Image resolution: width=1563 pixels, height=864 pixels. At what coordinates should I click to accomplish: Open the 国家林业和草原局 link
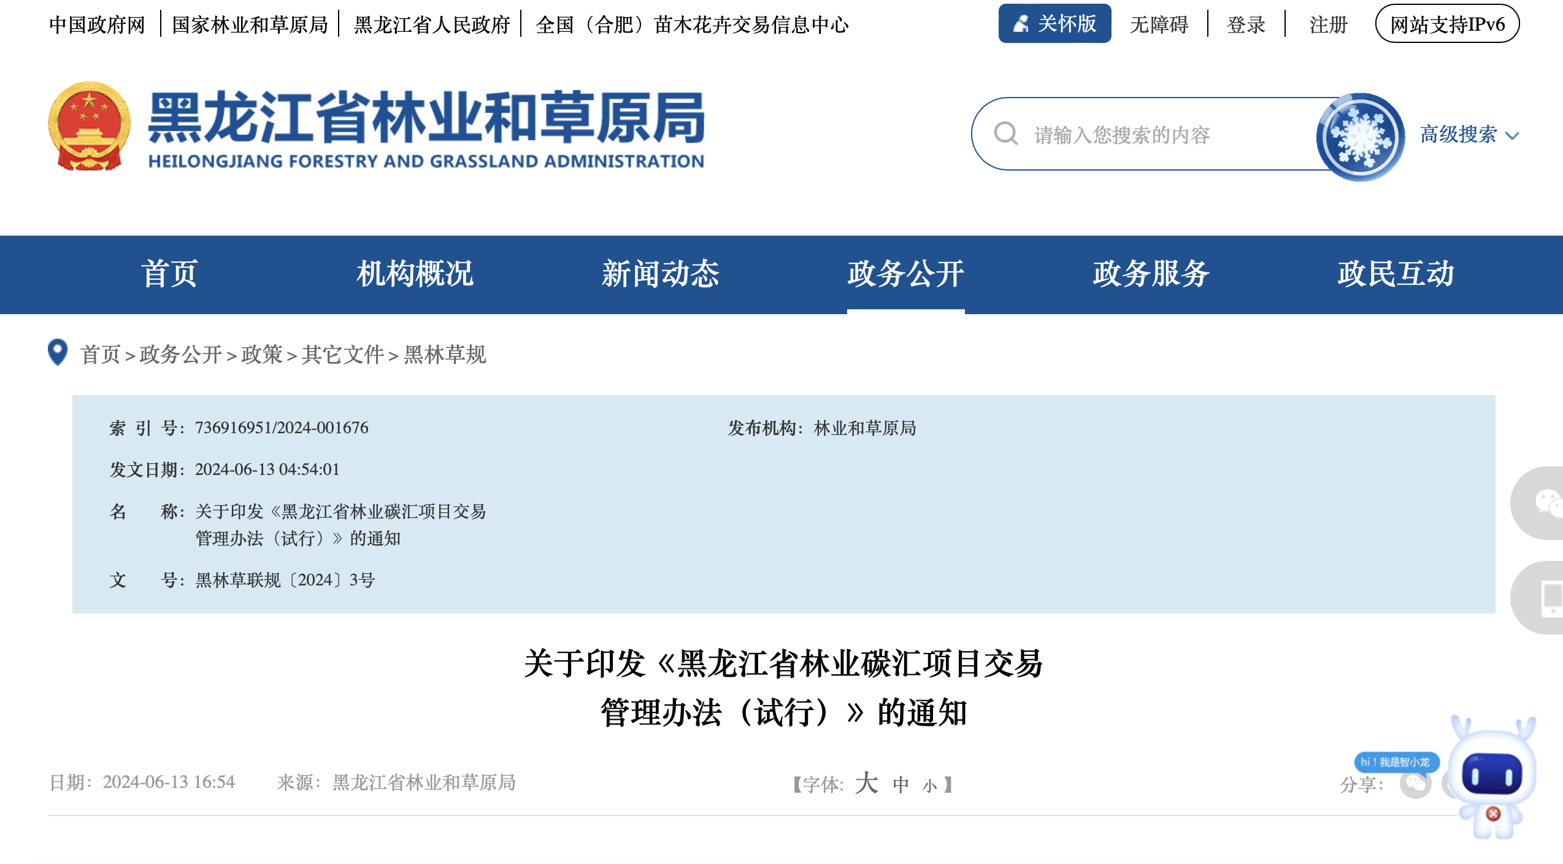click(x=250, y=25)
